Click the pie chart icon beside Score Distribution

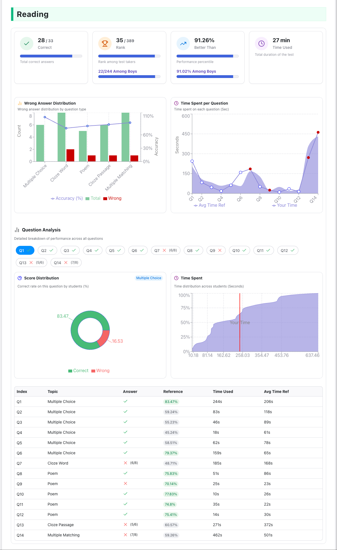[20, 278]
